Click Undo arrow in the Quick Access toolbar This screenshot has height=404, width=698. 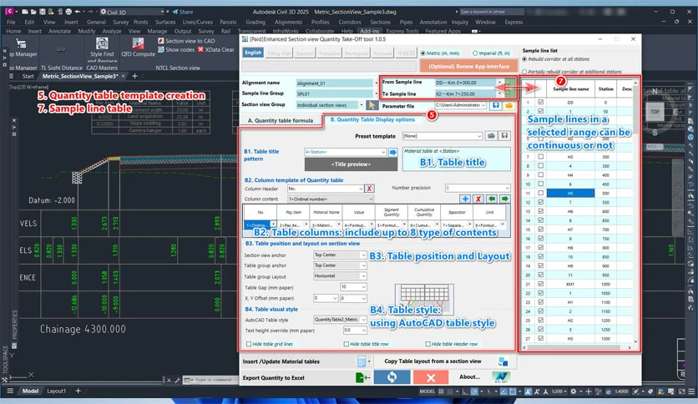pos(78,12)
